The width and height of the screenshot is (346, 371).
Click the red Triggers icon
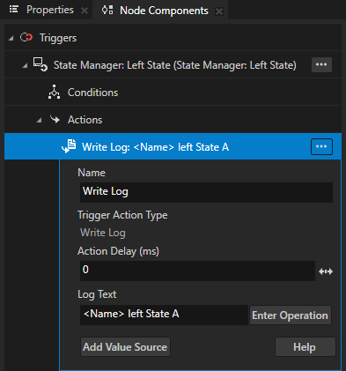(x=26, y=37)
